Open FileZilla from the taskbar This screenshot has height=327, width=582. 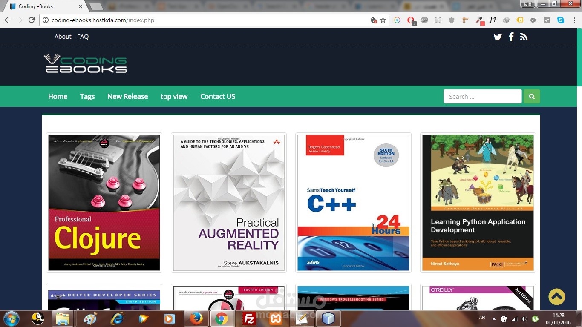coord(249,318)
